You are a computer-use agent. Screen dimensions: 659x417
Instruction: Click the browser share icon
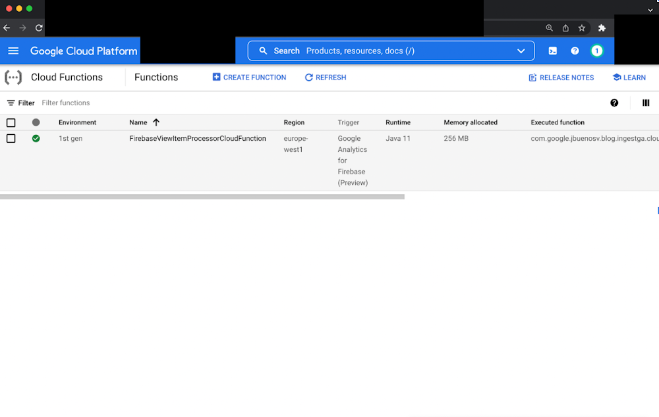pos(565,28)
